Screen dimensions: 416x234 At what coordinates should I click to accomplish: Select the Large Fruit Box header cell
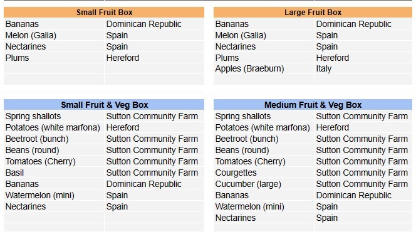(x=313, y=12)
